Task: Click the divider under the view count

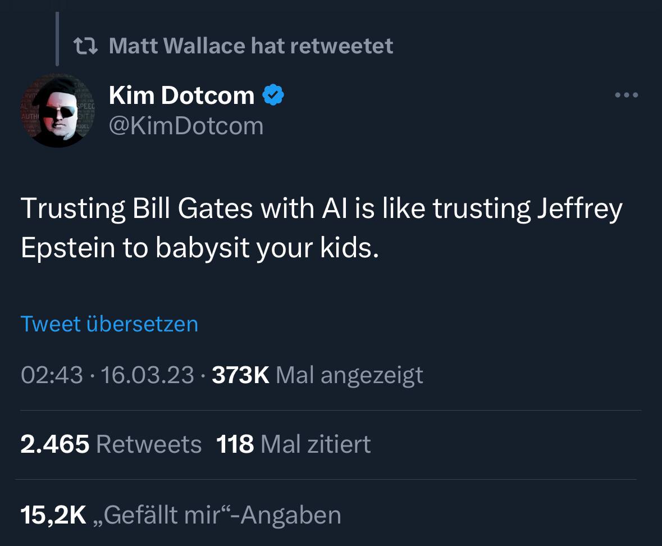Action: pos(331,408)
